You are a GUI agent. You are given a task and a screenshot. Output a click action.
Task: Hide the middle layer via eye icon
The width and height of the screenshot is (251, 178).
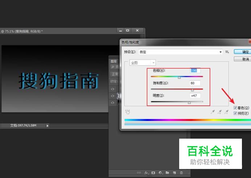(x=113, y=96)
